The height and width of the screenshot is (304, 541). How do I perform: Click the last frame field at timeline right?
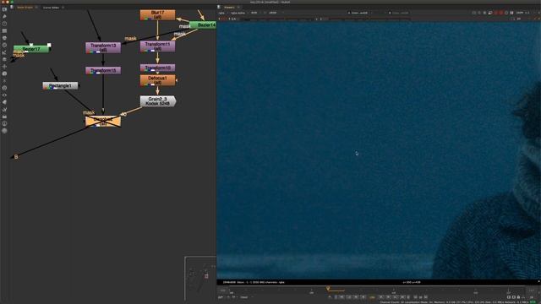pos(532,290)
